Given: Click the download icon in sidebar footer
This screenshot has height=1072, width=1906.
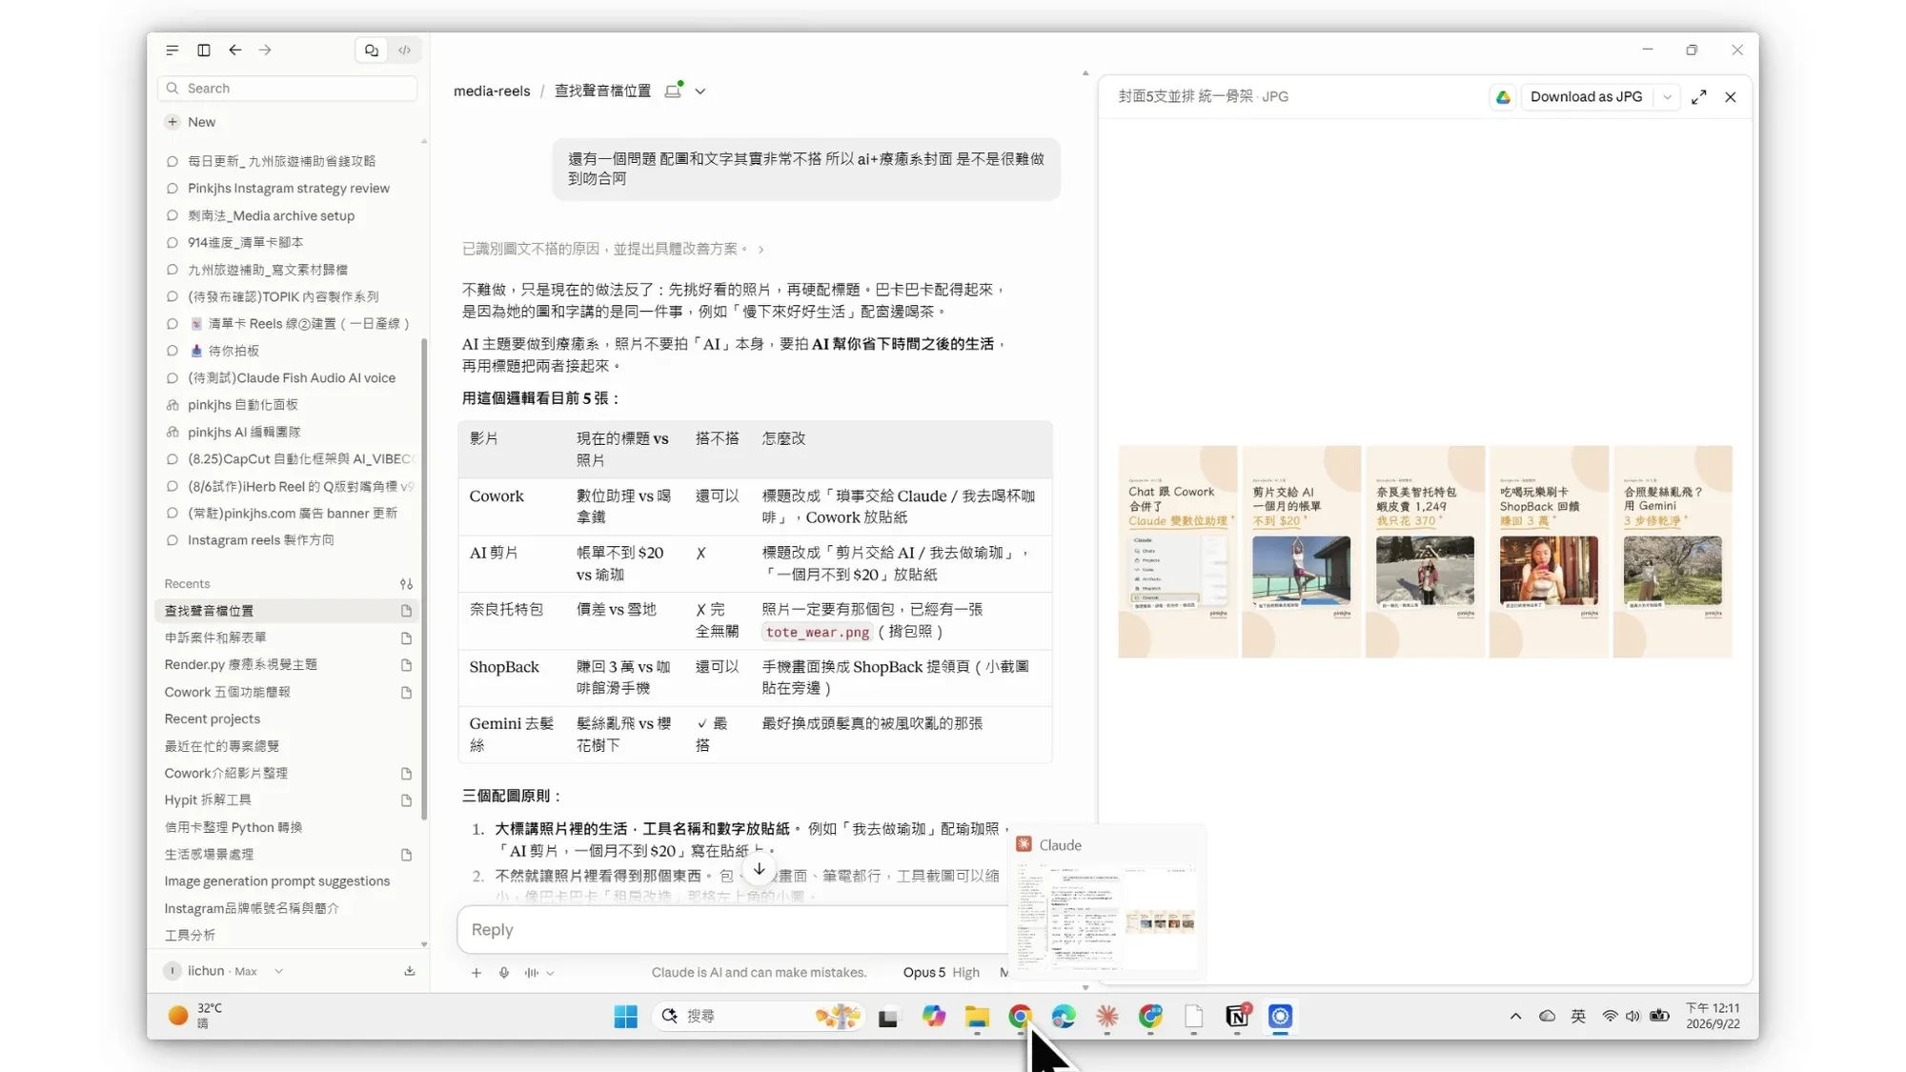Looking at the screenshot, I should coord(410,971).
